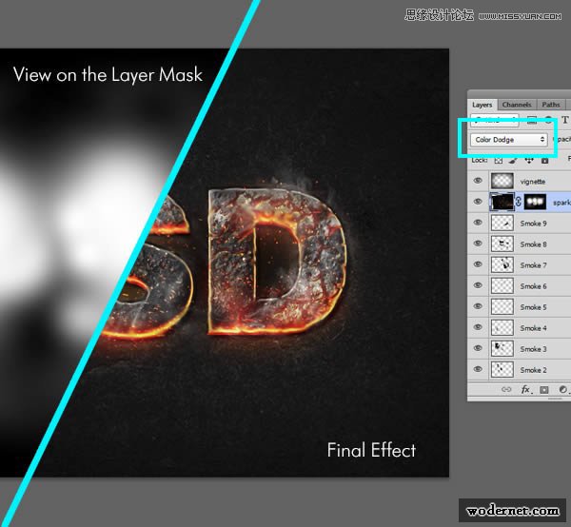Select the layer named Smoke 2

tap(533, 370)
